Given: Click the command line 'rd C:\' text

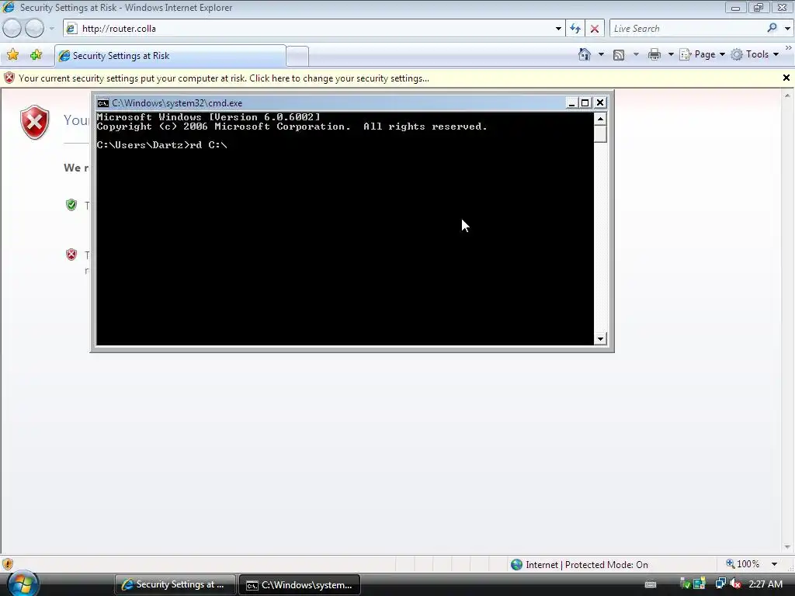Looking at the screenshot, I should point(208,145).
